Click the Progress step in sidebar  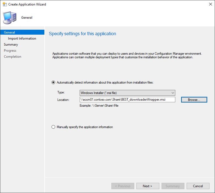10,51
